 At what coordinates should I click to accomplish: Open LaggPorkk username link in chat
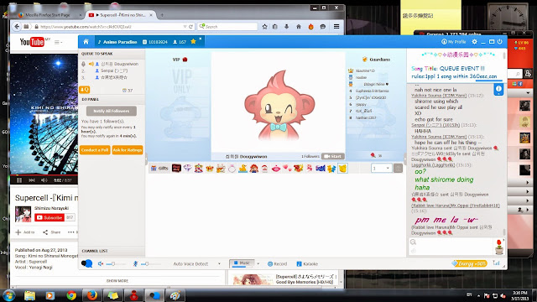point(433,164)
